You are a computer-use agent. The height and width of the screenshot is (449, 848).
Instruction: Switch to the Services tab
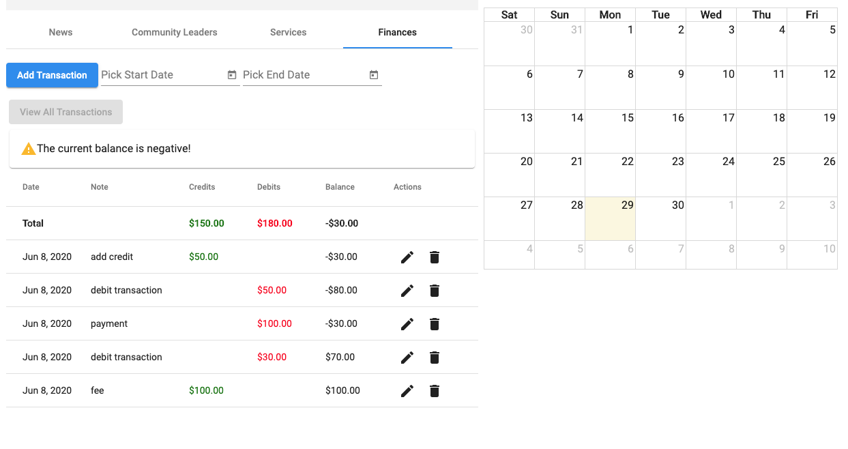(x=288, y=32)
